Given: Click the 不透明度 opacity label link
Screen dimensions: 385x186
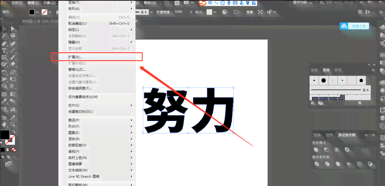Looking at the screenshot, I should (x=164, y=12).
